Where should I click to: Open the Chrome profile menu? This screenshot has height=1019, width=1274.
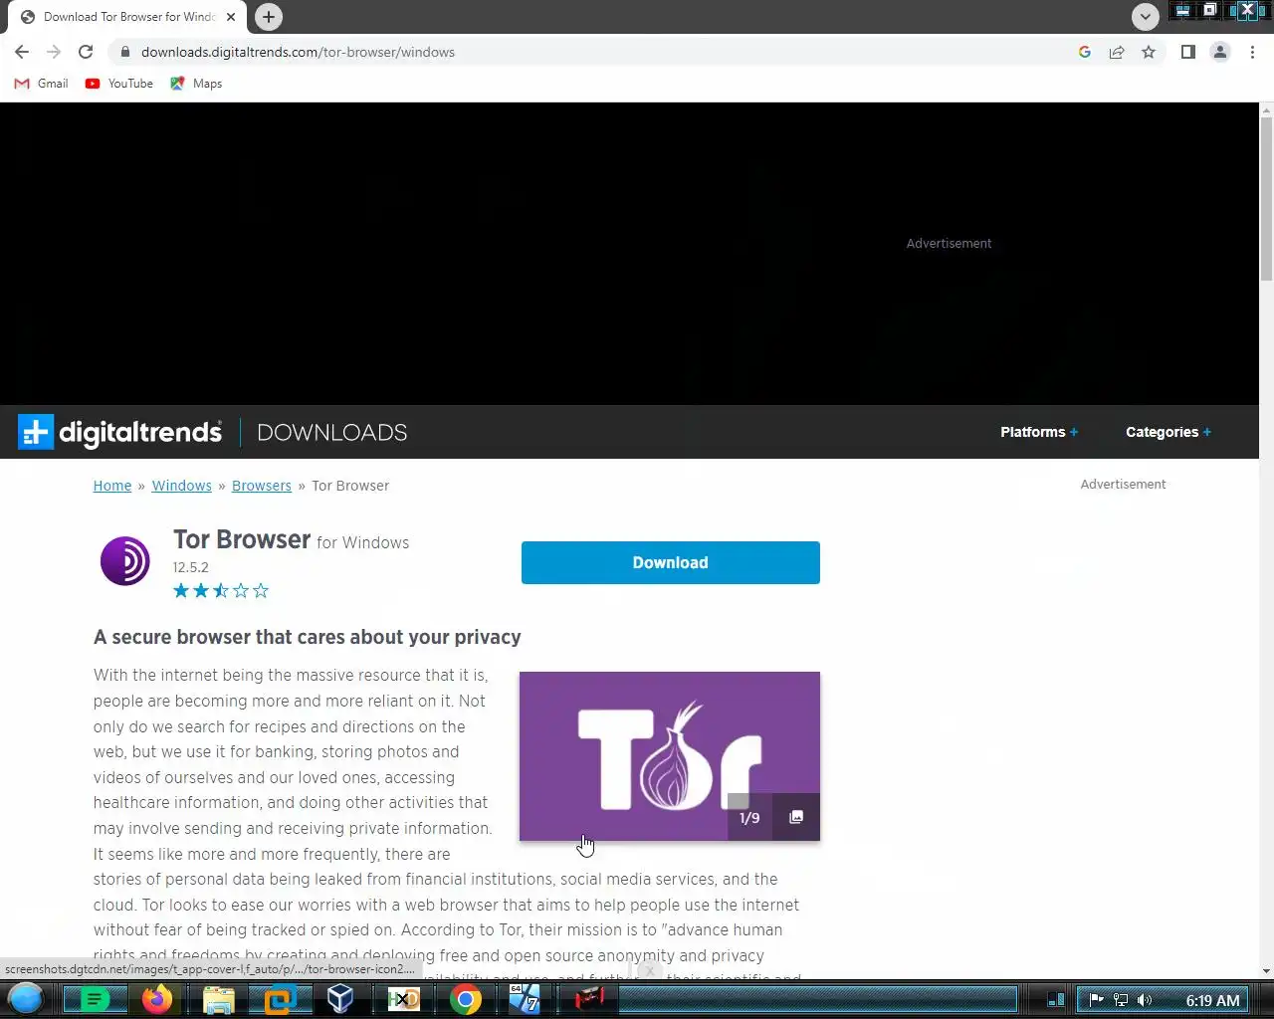pyautogui.click(x=1219, y=52)
